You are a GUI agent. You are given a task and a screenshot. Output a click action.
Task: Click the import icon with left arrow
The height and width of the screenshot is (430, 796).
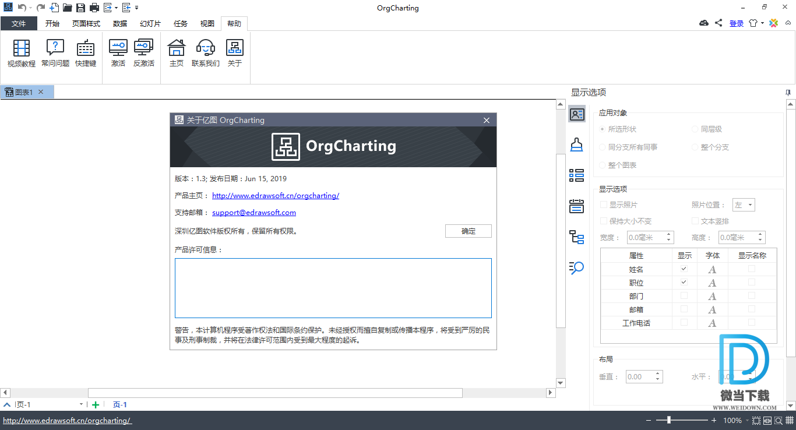126,8
